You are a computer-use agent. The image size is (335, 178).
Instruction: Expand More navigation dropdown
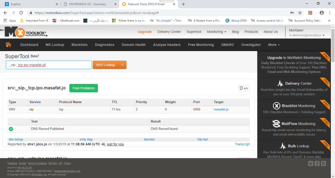coord(274,45)
